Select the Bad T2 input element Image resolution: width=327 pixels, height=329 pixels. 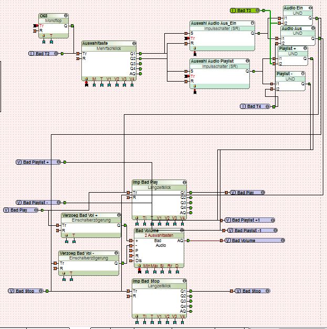pyautogui.click(x=44, y=54)
